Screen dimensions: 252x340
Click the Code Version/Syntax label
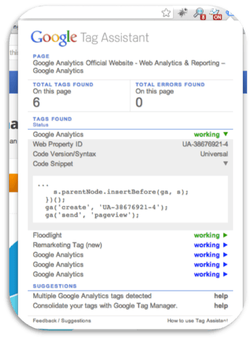[x=64, y=154]
